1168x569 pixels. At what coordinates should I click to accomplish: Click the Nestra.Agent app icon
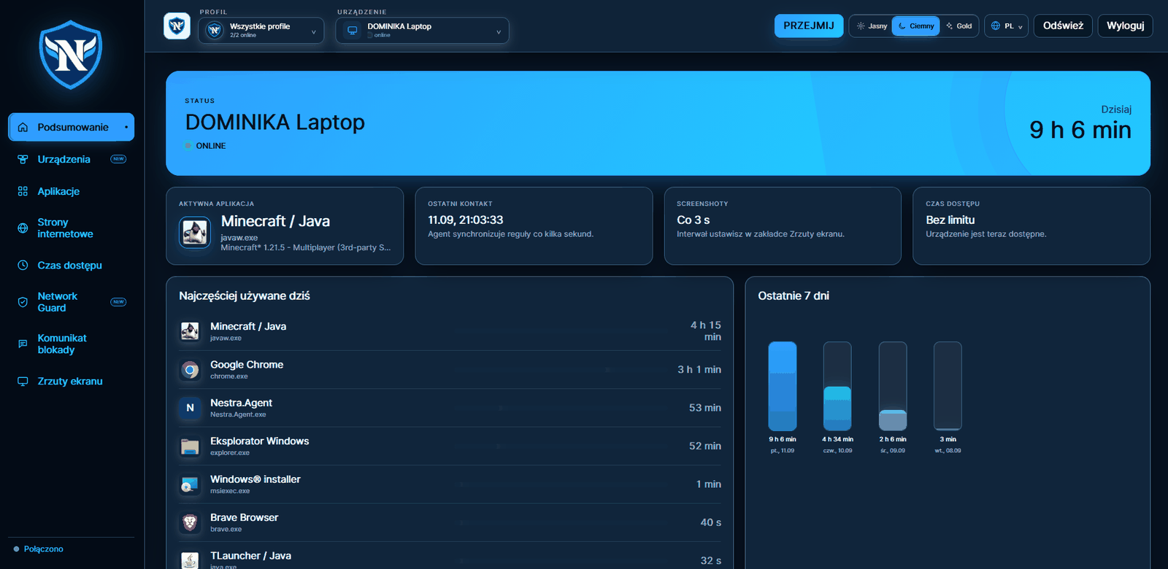pos(190,408)
